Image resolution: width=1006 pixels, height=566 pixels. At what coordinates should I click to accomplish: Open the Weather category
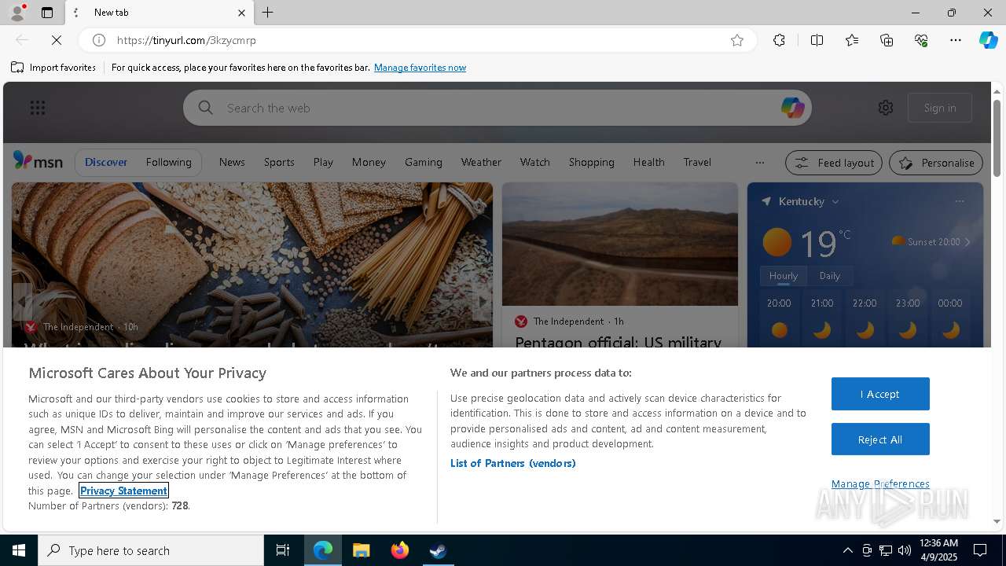(x=481, y=162)
